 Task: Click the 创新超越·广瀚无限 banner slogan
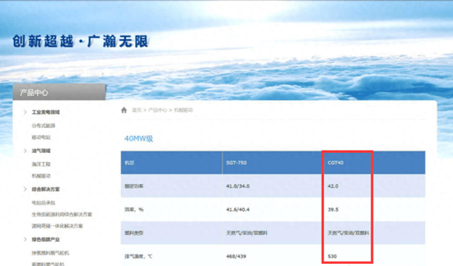coord(80,41)
